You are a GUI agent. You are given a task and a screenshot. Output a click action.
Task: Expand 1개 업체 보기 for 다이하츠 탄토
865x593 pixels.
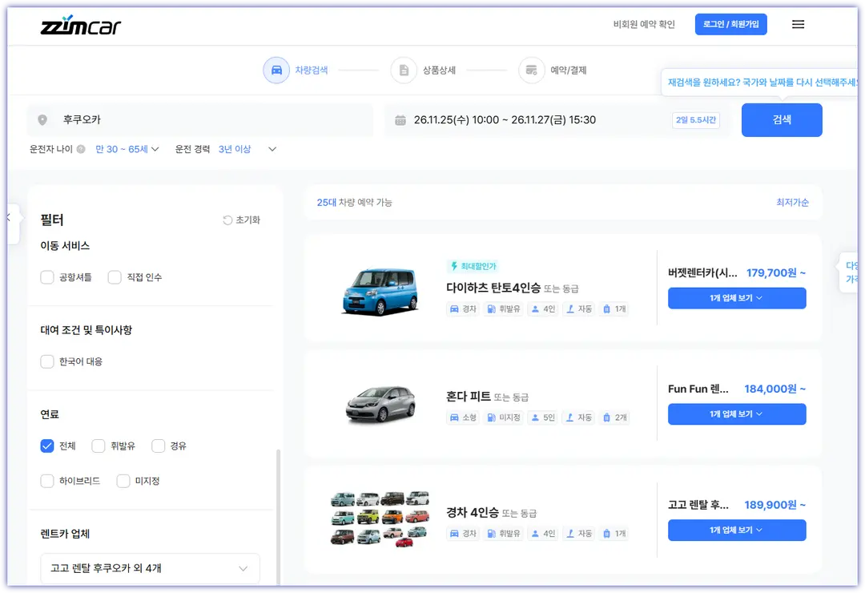point(737,298)
